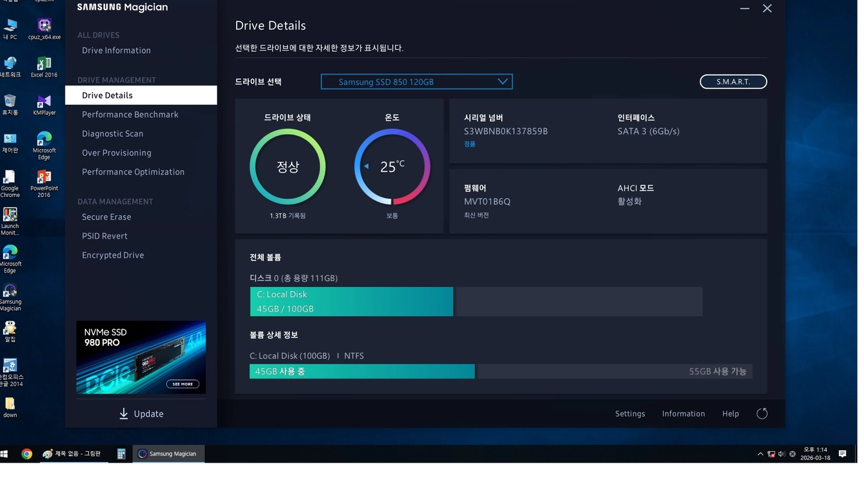
Task: Open Performance Optimization
Action: point(134,172)
